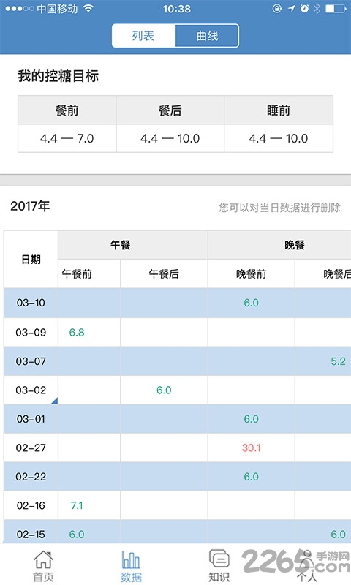
Task: Tap the 睡前 target range 4.4 — 10.0
Action: pyautogui.click(x=279, y=138)
